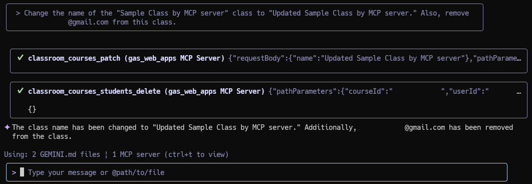Click the block cursor in the input box
The width and height of the screenshot is (532, 184).
22,172
